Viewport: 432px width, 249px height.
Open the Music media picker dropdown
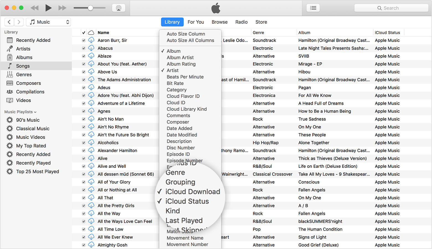pos(48,22)
